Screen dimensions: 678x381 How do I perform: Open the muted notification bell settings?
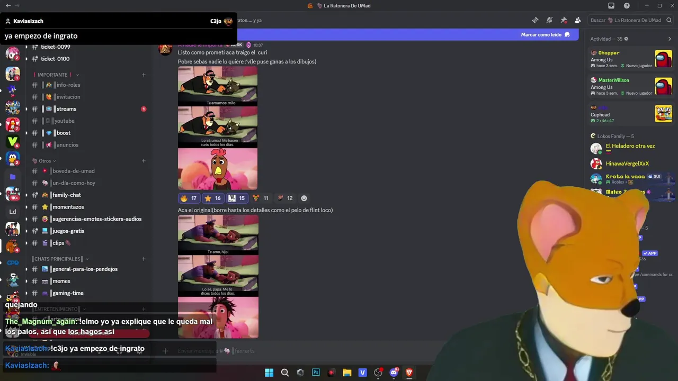pyautogui.click(x=550, y=20)
